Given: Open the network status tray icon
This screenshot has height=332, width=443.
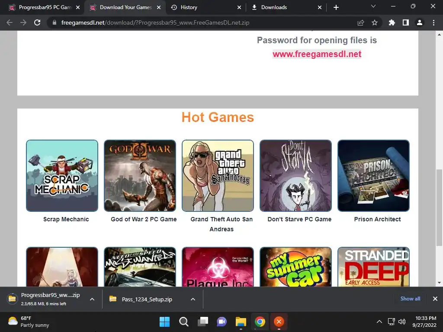Looking at the screenshot, I should (391, 322).
